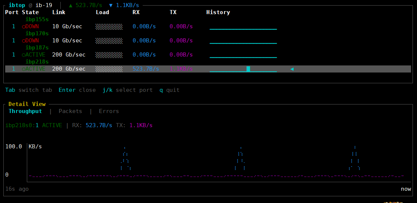The image size is (417, 203).
Task: Click the cyan spike in ibp218s history
Action: tap(248, 69)
